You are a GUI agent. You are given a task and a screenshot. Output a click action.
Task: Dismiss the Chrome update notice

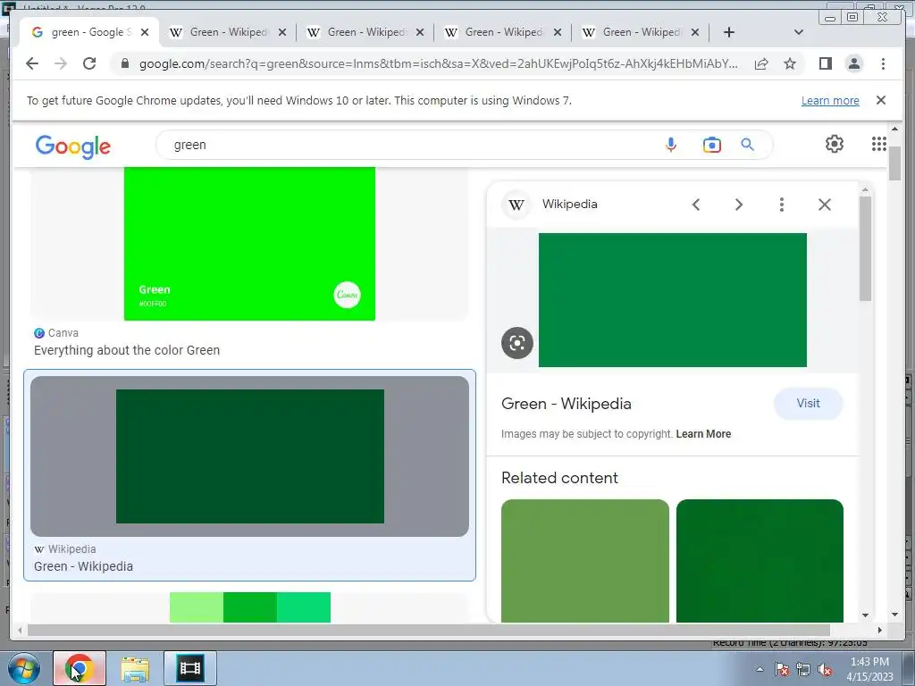point(881,100)
